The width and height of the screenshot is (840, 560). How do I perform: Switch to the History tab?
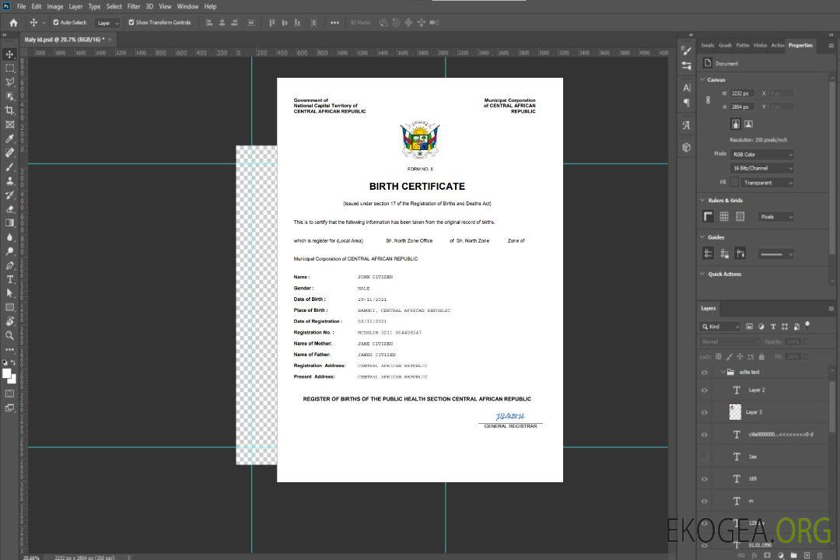[760, 46]
